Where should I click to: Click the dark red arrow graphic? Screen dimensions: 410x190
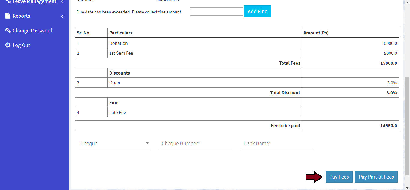pos(314,177)
